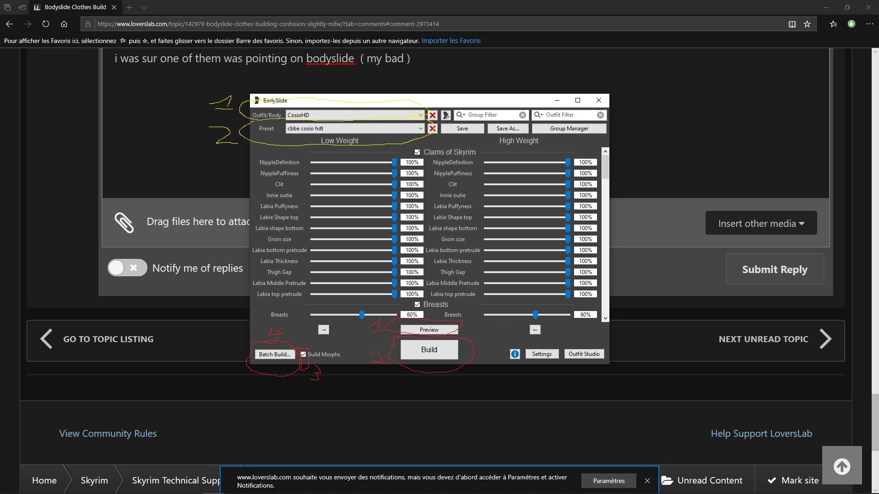The width and height of the screenshot is (879, 494).
Task: Open Insert other media dropdown
Action: 761,223
